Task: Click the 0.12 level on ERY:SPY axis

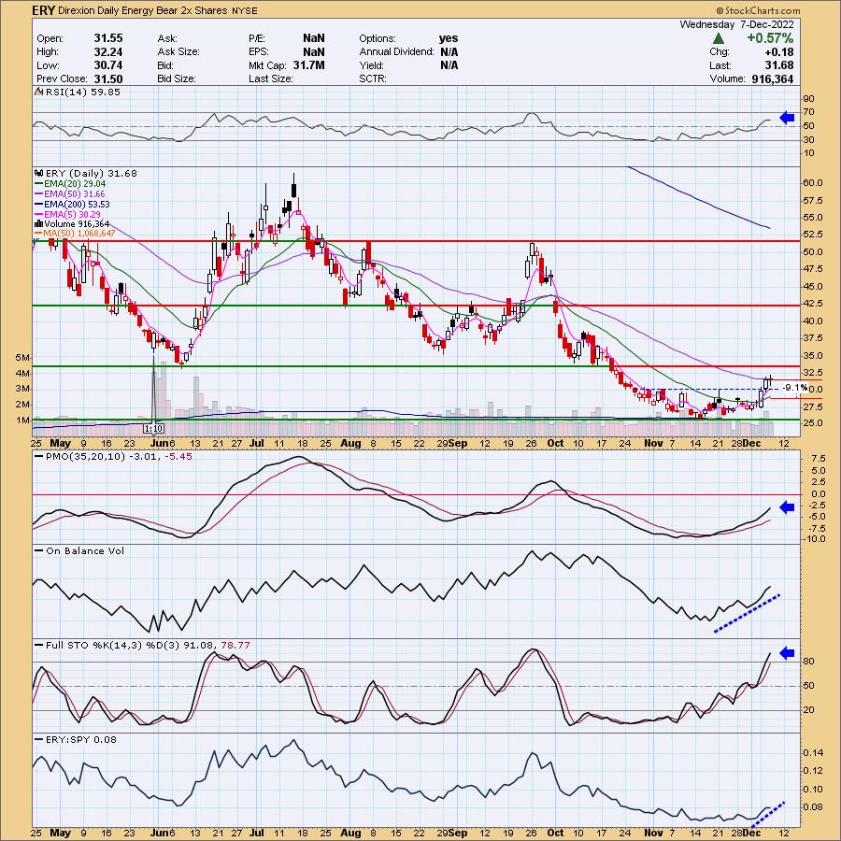Action: tap(812, 771)
